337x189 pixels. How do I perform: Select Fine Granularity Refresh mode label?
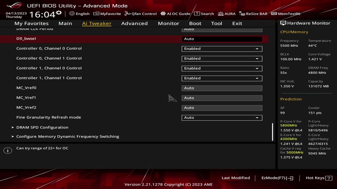coord(49,117)
